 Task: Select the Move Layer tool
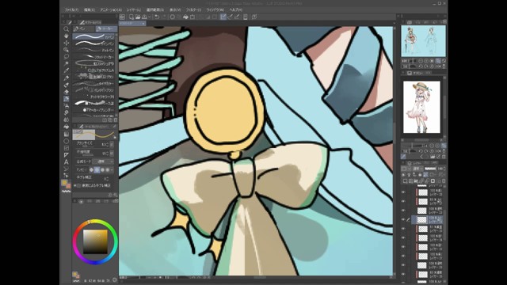point(67,43)
